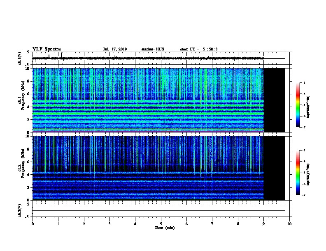Click the ch.2 color bar unit label

point(308,174)
